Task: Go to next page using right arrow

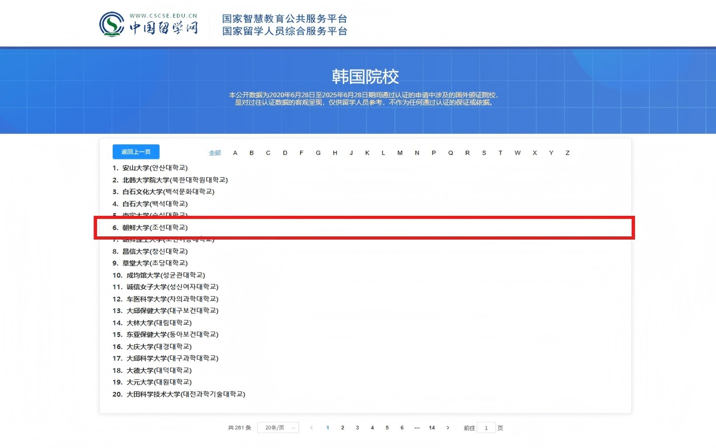Action: point(448,428)
